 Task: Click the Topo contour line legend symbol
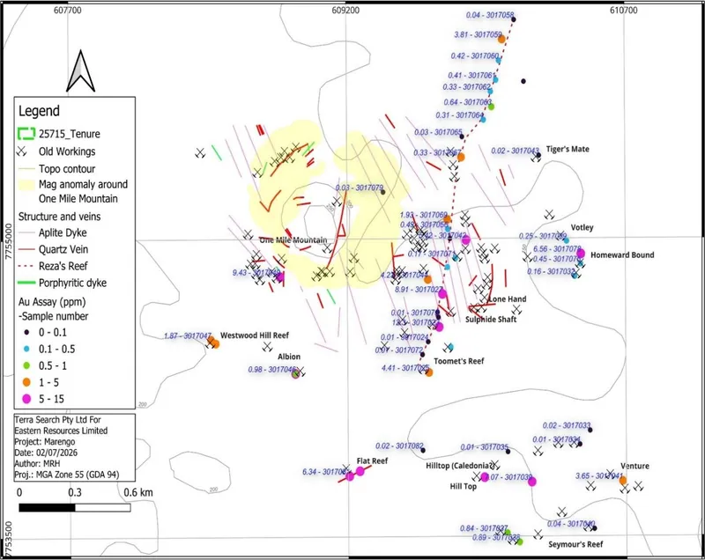[26, 169]
